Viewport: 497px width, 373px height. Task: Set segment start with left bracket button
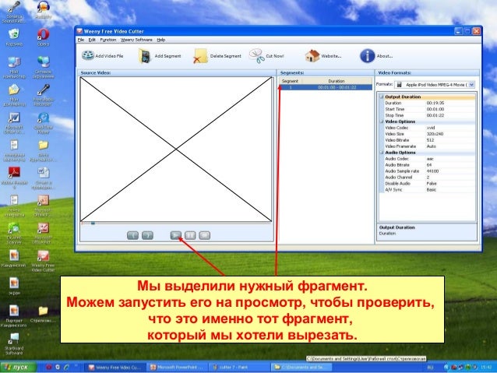point(132,235)
